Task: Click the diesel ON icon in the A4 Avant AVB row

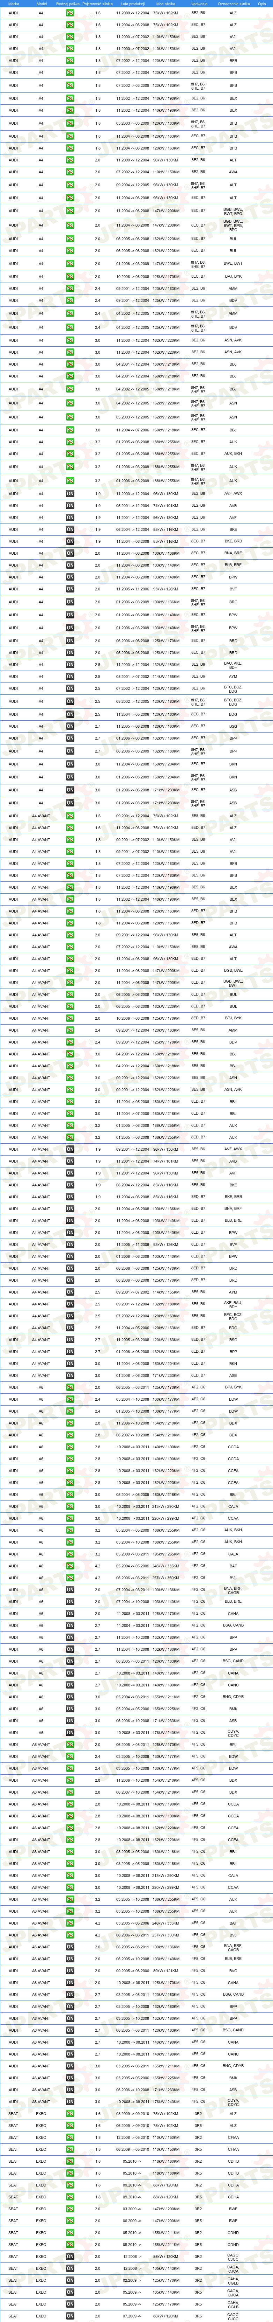Action: click(x=70, y=1161)
